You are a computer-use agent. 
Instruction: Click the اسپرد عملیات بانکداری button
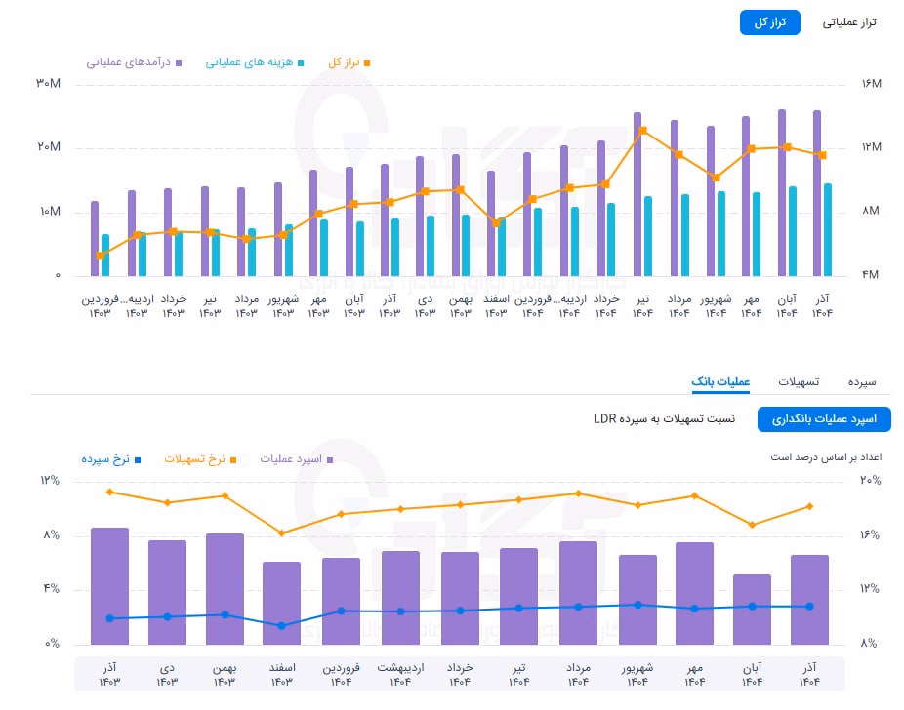(824, 419)
